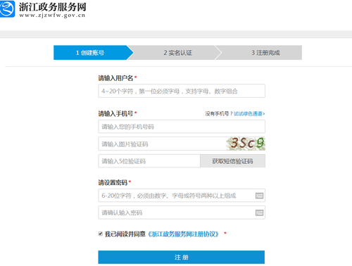Focus the image captcha input field
The width and height of the screenshot is (352, 266).
[x=162, y=144]
